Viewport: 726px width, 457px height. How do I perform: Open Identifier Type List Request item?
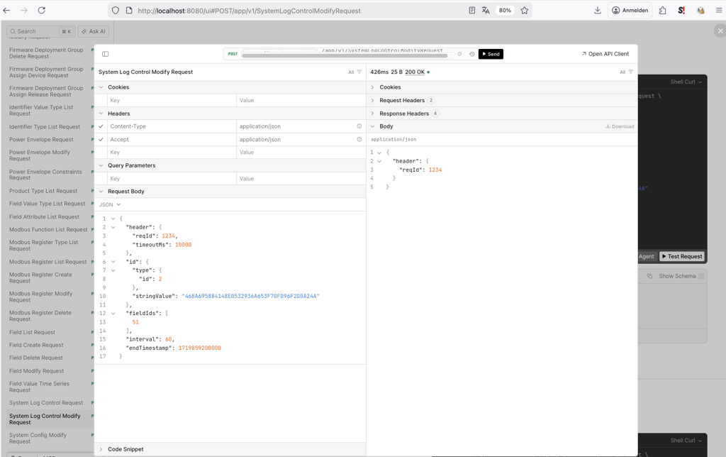coord(45,127)
